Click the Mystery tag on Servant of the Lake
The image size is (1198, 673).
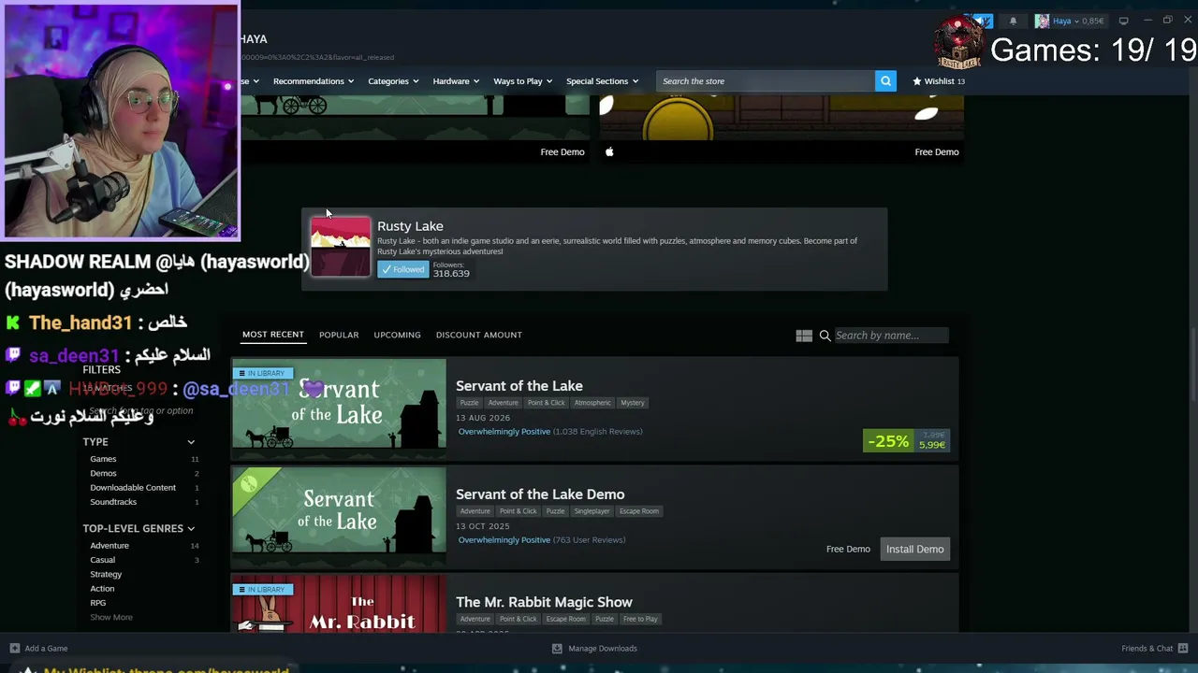(633, 403)
